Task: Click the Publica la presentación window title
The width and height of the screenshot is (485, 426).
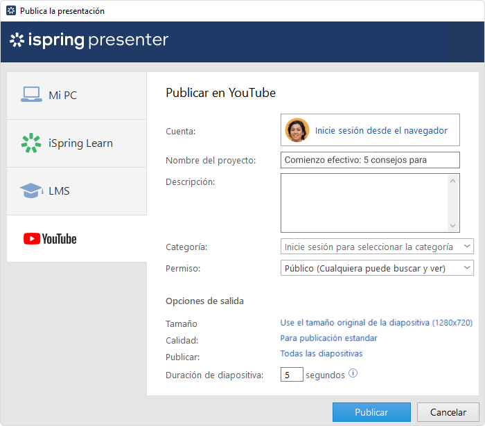Action: [x=62, y=11]
